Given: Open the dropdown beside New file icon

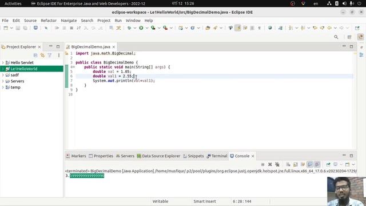Looking at the screenshot, I should (11, 28).
